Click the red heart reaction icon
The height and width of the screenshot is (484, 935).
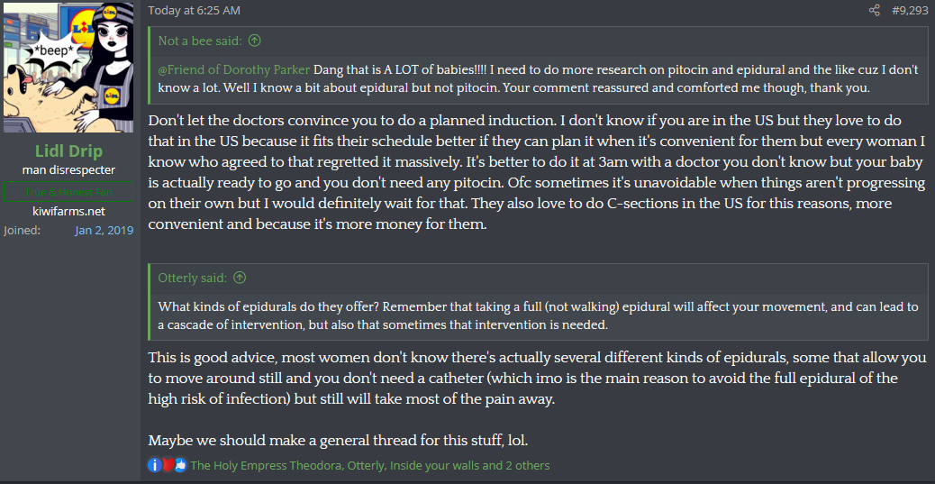(x=168, y=465)
